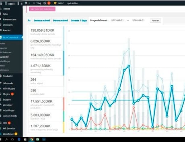
Task: Click the 2015-05-01 start date field
Action: 117,21
